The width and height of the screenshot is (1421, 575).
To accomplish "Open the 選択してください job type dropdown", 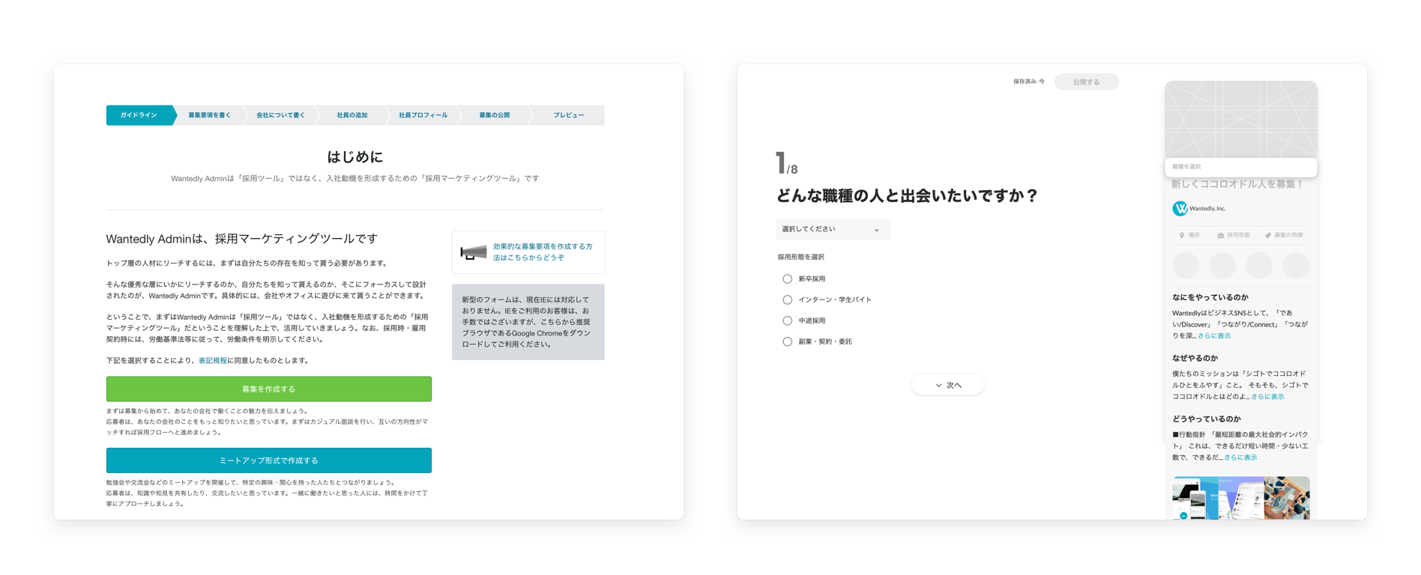I will coord(833,229).
